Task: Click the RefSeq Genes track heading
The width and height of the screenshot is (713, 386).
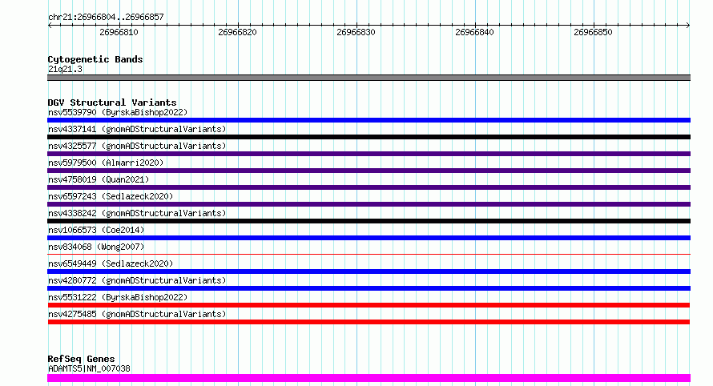Action: point(81,359)
